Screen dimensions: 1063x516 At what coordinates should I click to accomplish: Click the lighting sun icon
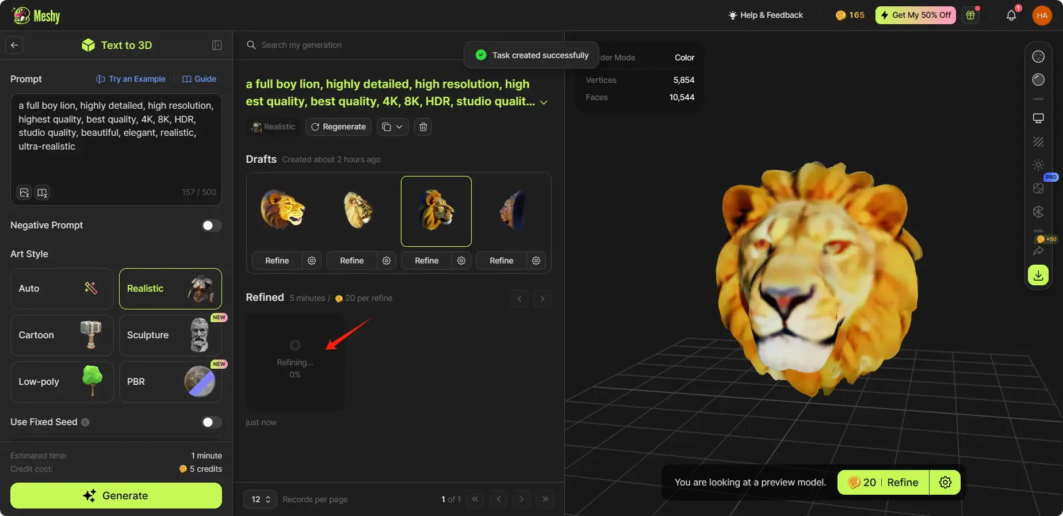pos(1038,165)
